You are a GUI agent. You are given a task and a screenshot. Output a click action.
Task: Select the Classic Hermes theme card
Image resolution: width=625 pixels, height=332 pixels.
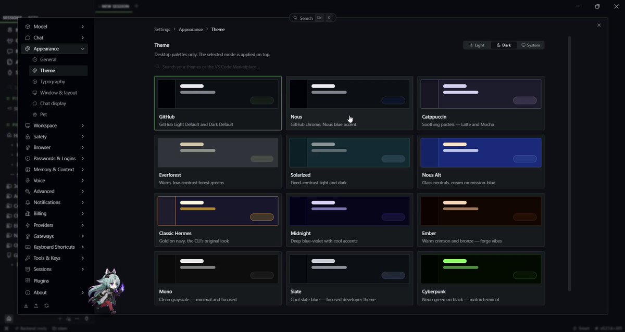pyautogui.click(x=218, y=220)
